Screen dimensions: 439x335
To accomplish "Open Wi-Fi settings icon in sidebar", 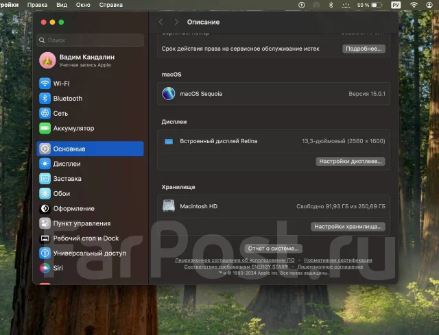I will click(x=45, y=84).
